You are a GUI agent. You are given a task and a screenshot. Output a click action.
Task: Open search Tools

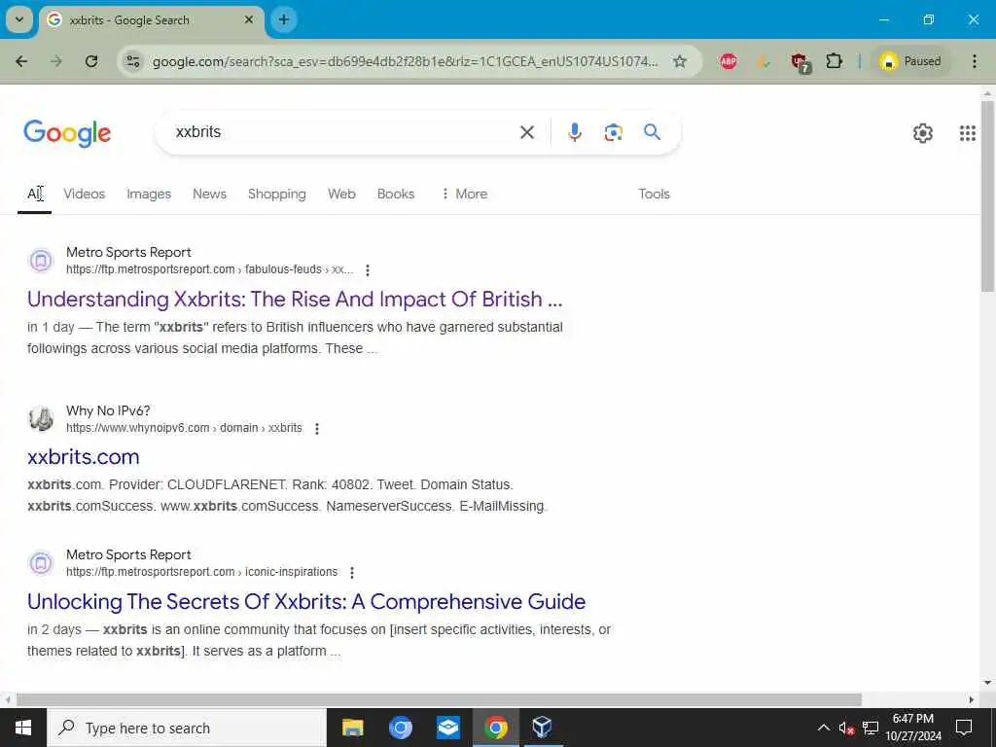655,194
